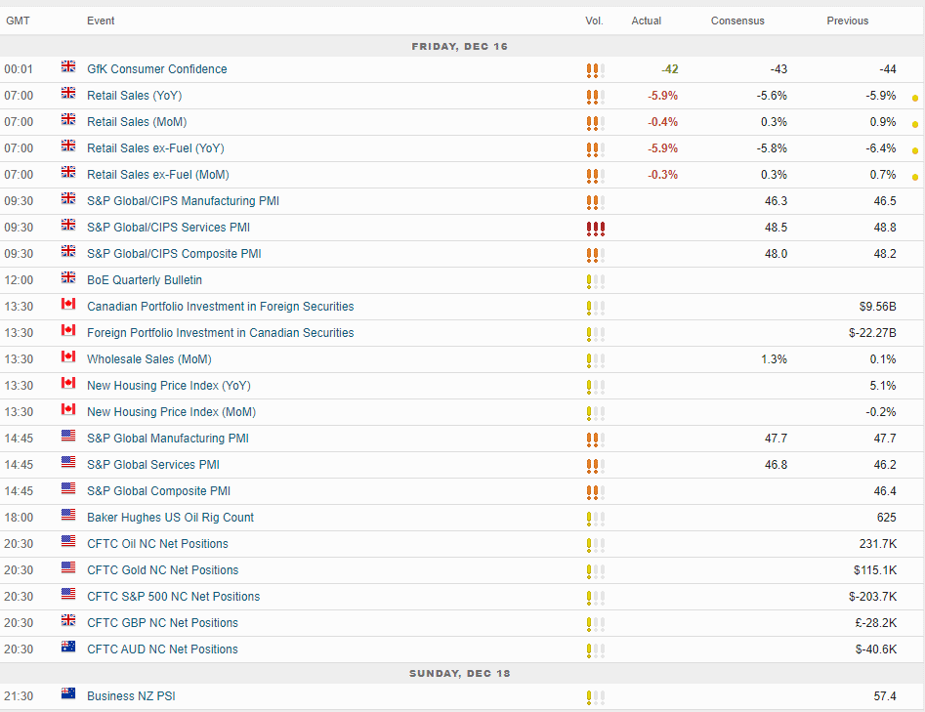Click previous value 625 for Oil Rig Count

click(887, 518)
